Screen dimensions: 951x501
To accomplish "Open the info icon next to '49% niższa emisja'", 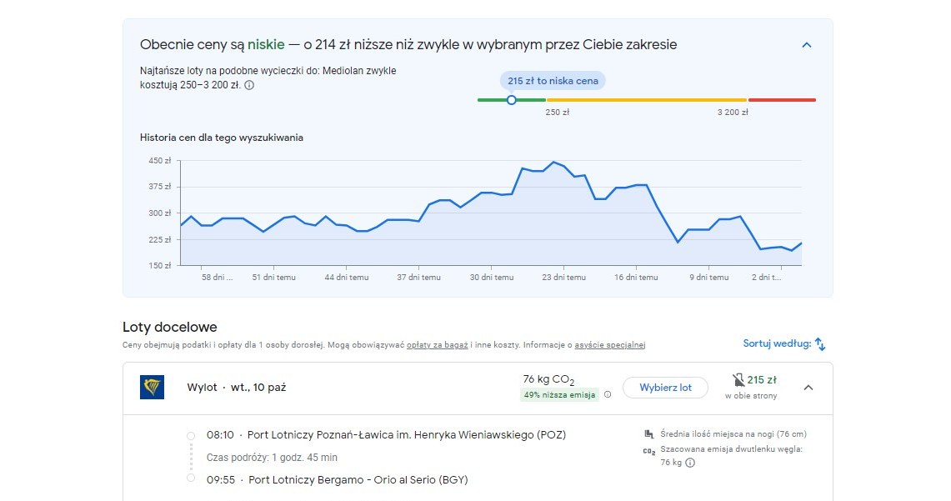I will (608, 394).
